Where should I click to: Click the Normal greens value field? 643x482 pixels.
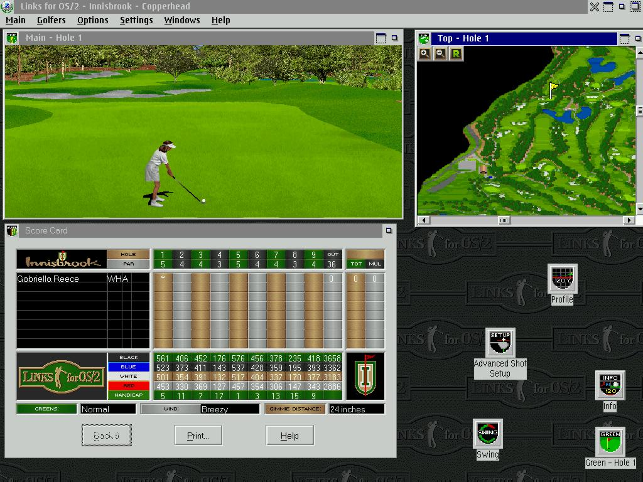coord(108,409)
